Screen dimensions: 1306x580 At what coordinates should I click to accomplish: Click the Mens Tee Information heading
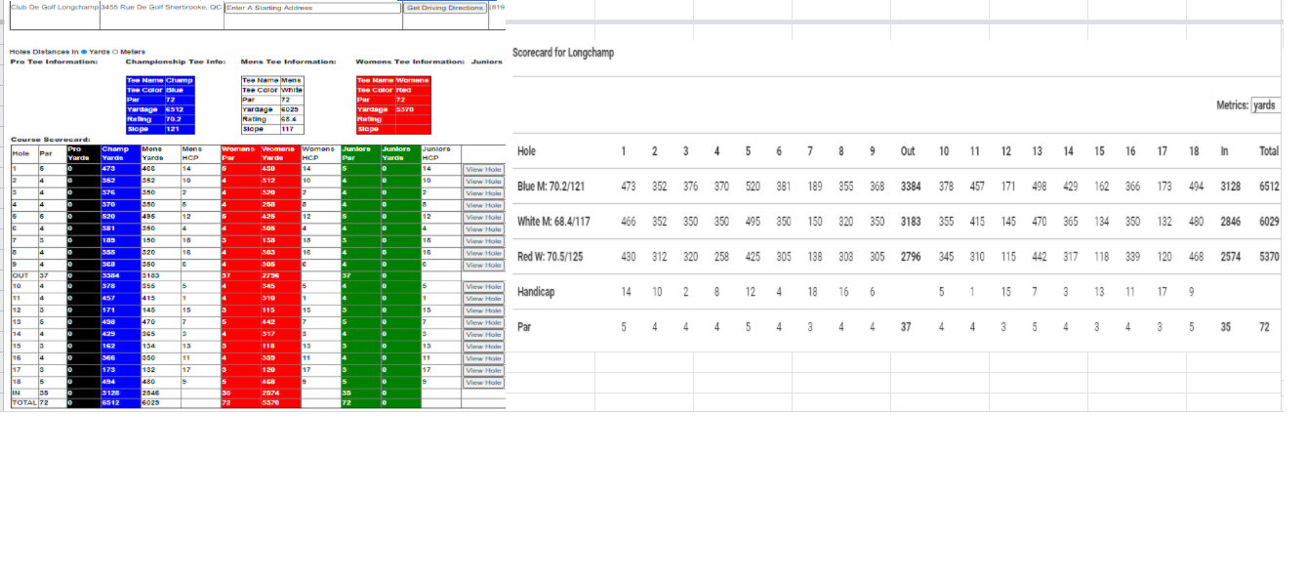tap(288, 62)
